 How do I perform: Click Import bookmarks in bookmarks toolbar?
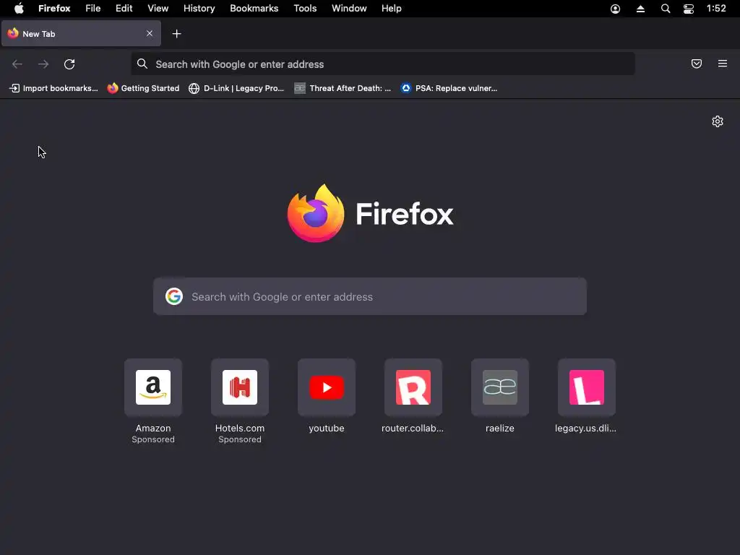pyautogui.click(x=53, y=88)
